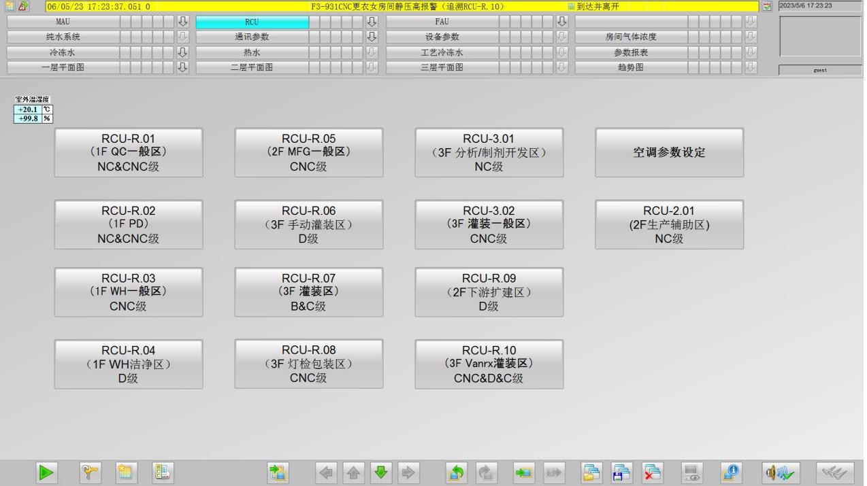Click the guest user field
867x486 pixels.
click(819, 70)
